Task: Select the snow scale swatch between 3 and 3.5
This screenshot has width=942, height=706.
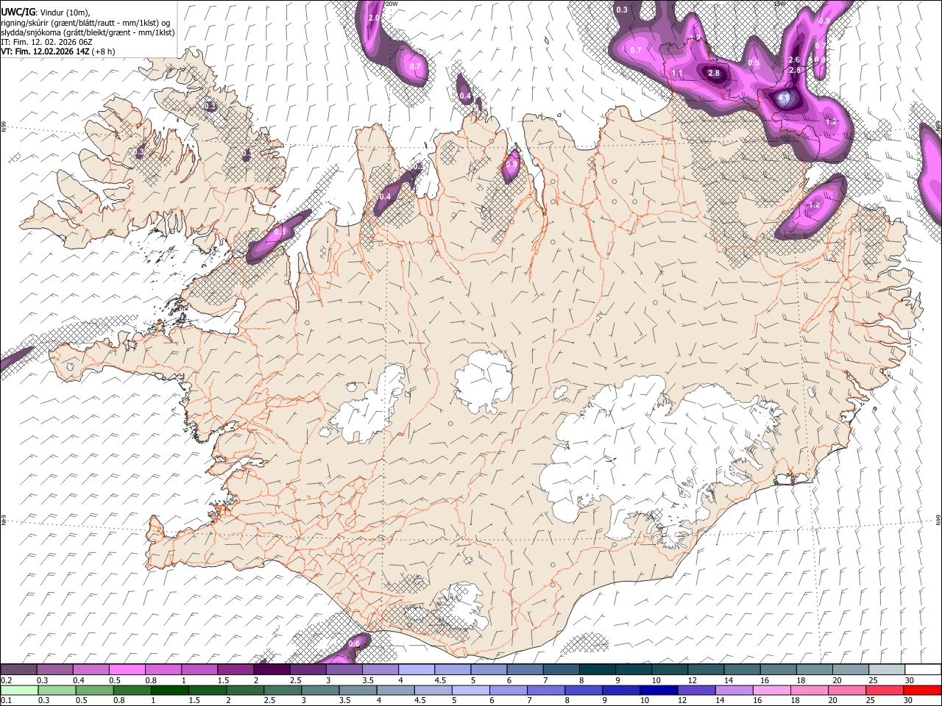Action: click(344, 670)
